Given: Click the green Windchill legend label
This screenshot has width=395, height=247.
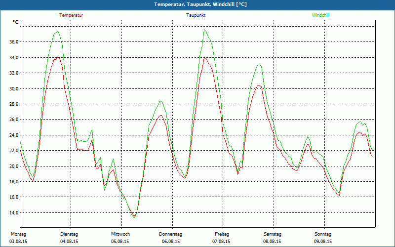Looking at the screenshot, I should pos(320,15).
